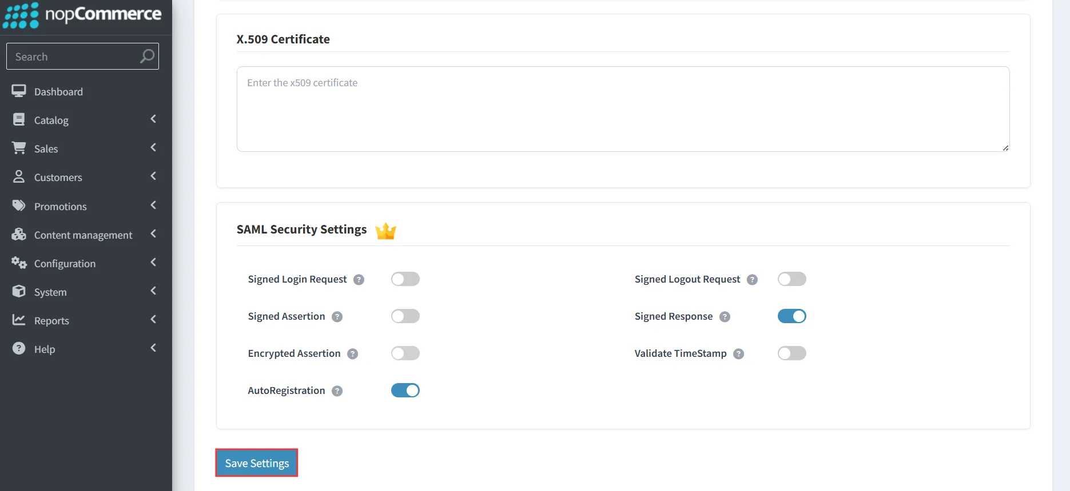Image resolution: width=1070 pixels, height=491 pixels.
Task: Click the crown icon beside SAML Security Settings
Action: (x=385, y=231)
